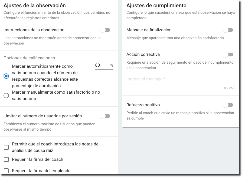Viewport: 242px width, 177px height.
Task: Click the Ajustes de la observación heading
Action: (x=35, y=5)
